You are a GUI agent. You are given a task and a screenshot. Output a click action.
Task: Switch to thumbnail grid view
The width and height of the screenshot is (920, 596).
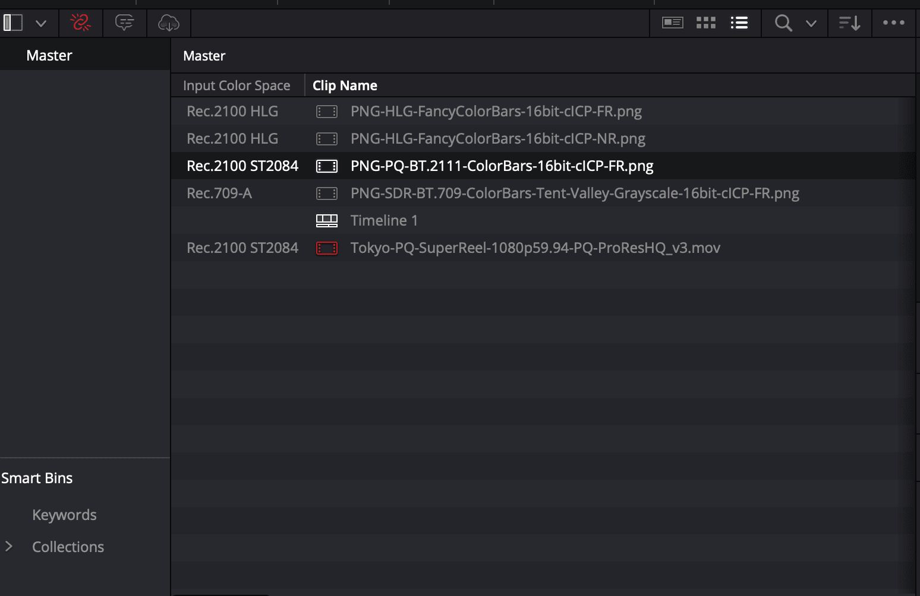(x=706, y=23)
